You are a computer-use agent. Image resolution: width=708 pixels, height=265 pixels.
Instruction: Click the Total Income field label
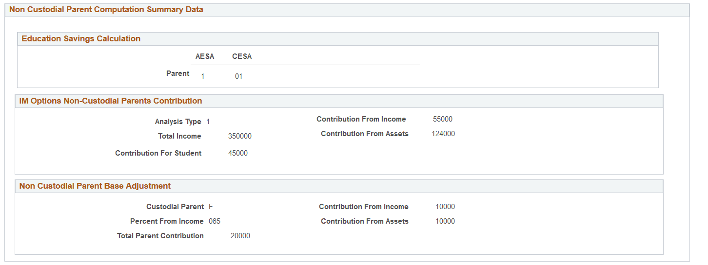(x=179, y=136)
